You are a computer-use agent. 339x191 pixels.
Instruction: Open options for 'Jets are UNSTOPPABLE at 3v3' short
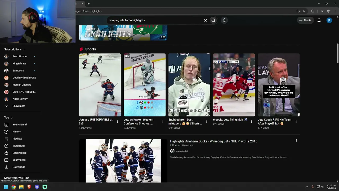(117, 121)
